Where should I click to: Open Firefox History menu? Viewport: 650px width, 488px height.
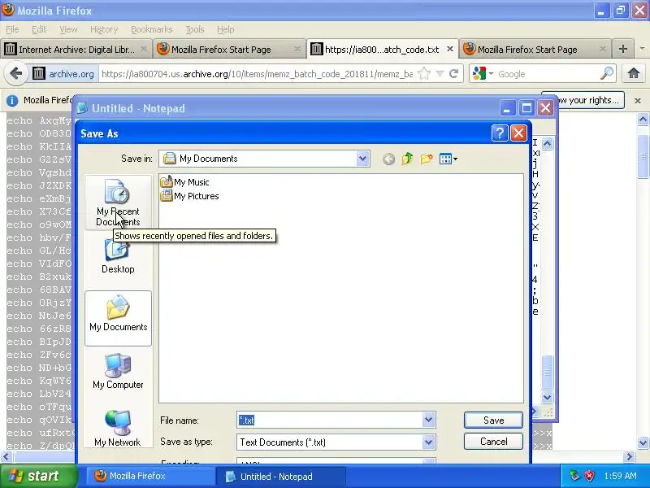point(104,29)
